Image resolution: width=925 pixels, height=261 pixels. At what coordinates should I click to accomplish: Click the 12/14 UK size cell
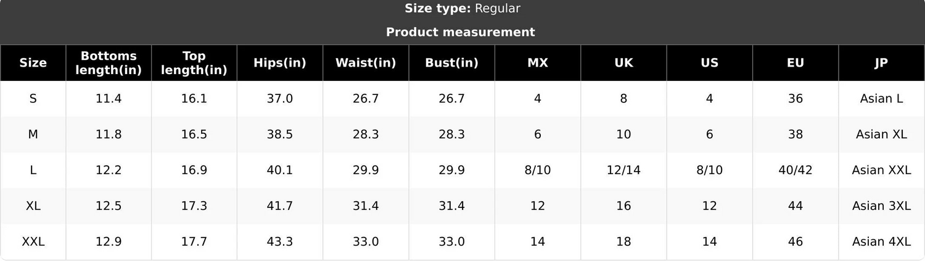point(623,170)
